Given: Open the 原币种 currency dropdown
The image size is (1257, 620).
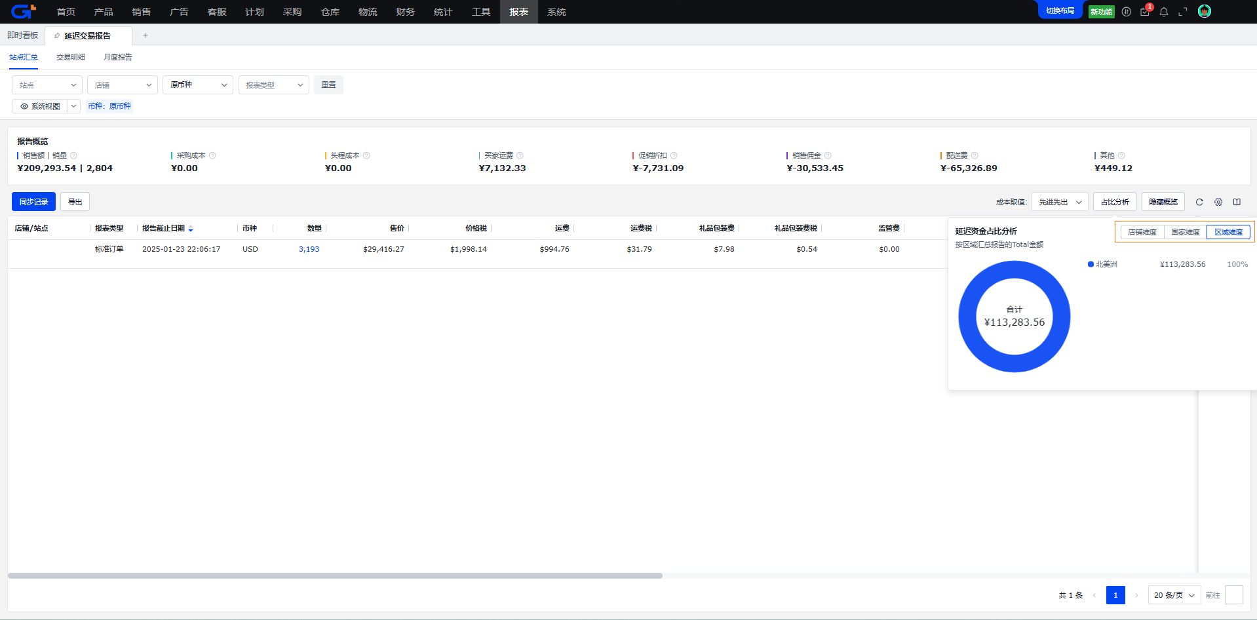Looking at the screenshot, I should [x=198, y=85].
